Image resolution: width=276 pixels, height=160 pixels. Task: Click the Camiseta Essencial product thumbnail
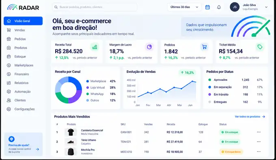(x=71, y=132)
